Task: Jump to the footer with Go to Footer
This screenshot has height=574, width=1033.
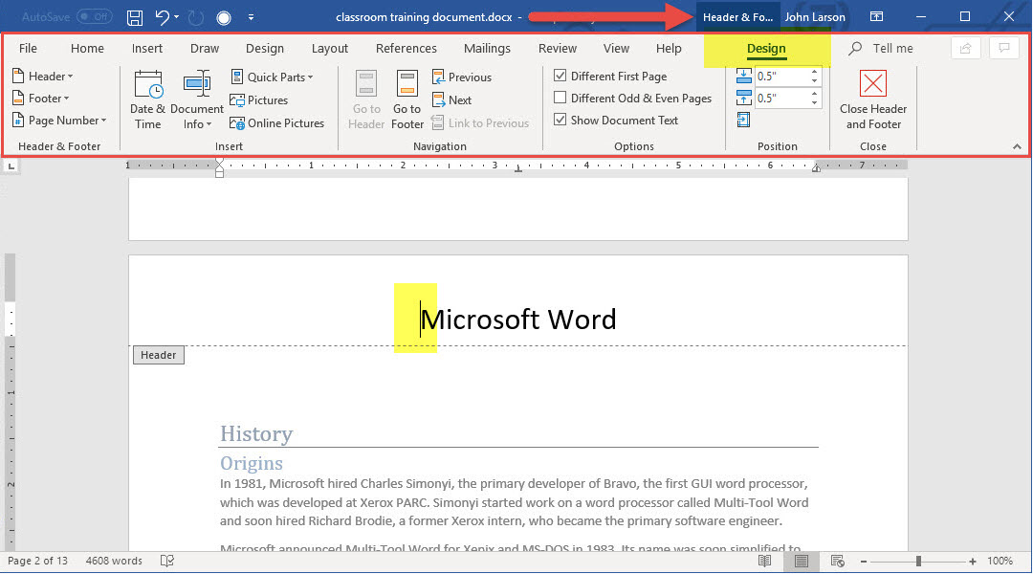Action: click(407, 99)
